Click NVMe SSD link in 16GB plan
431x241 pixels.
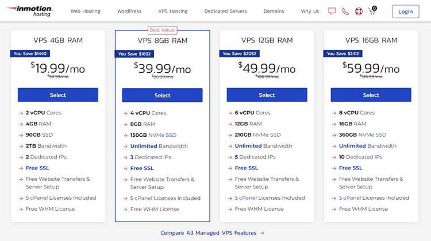(372, 135)
